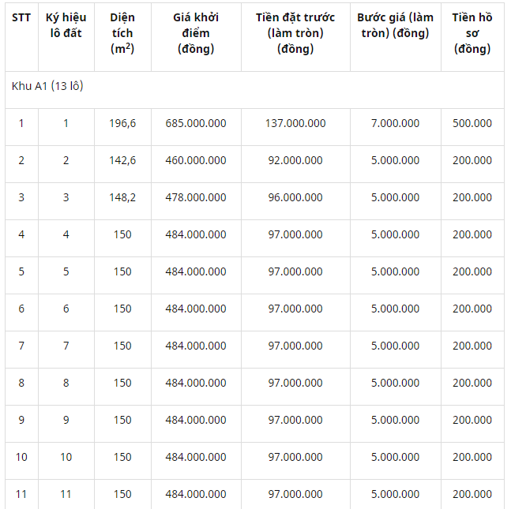Click the 196,6 area cell
The image size is (511, 509).
click(122, 123)
